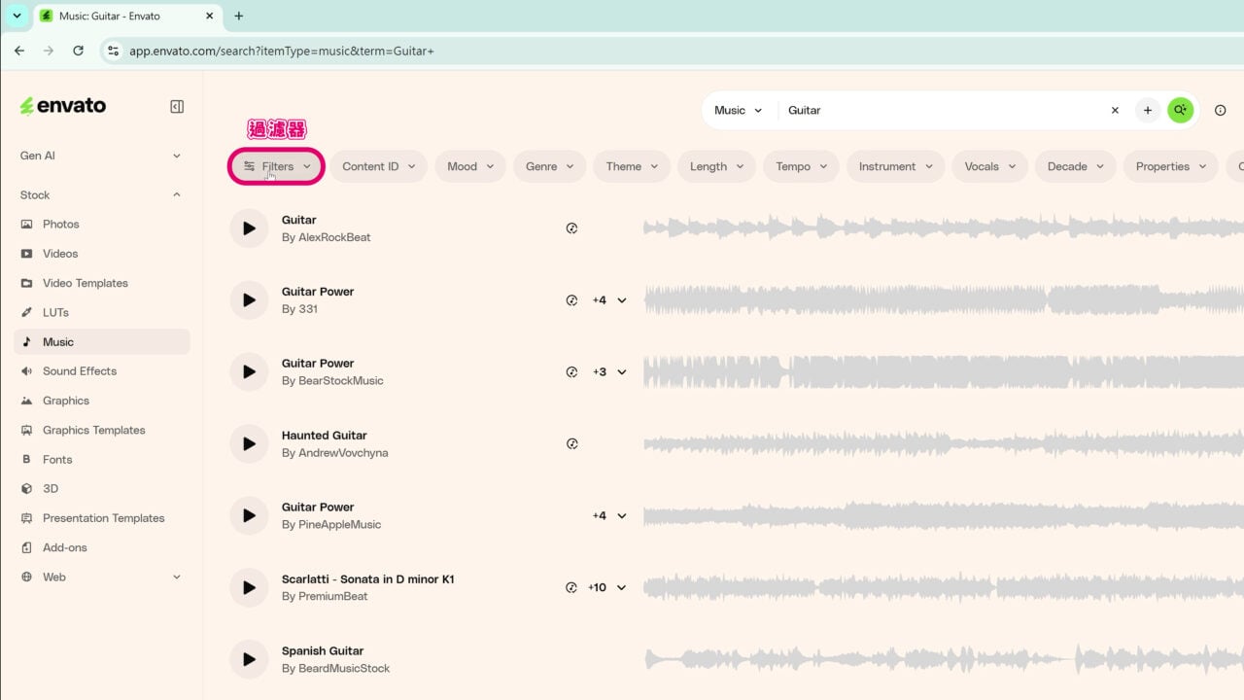
Task: Click loop icon on Guitar by AlexRockBeat
Action: point(571,228)
